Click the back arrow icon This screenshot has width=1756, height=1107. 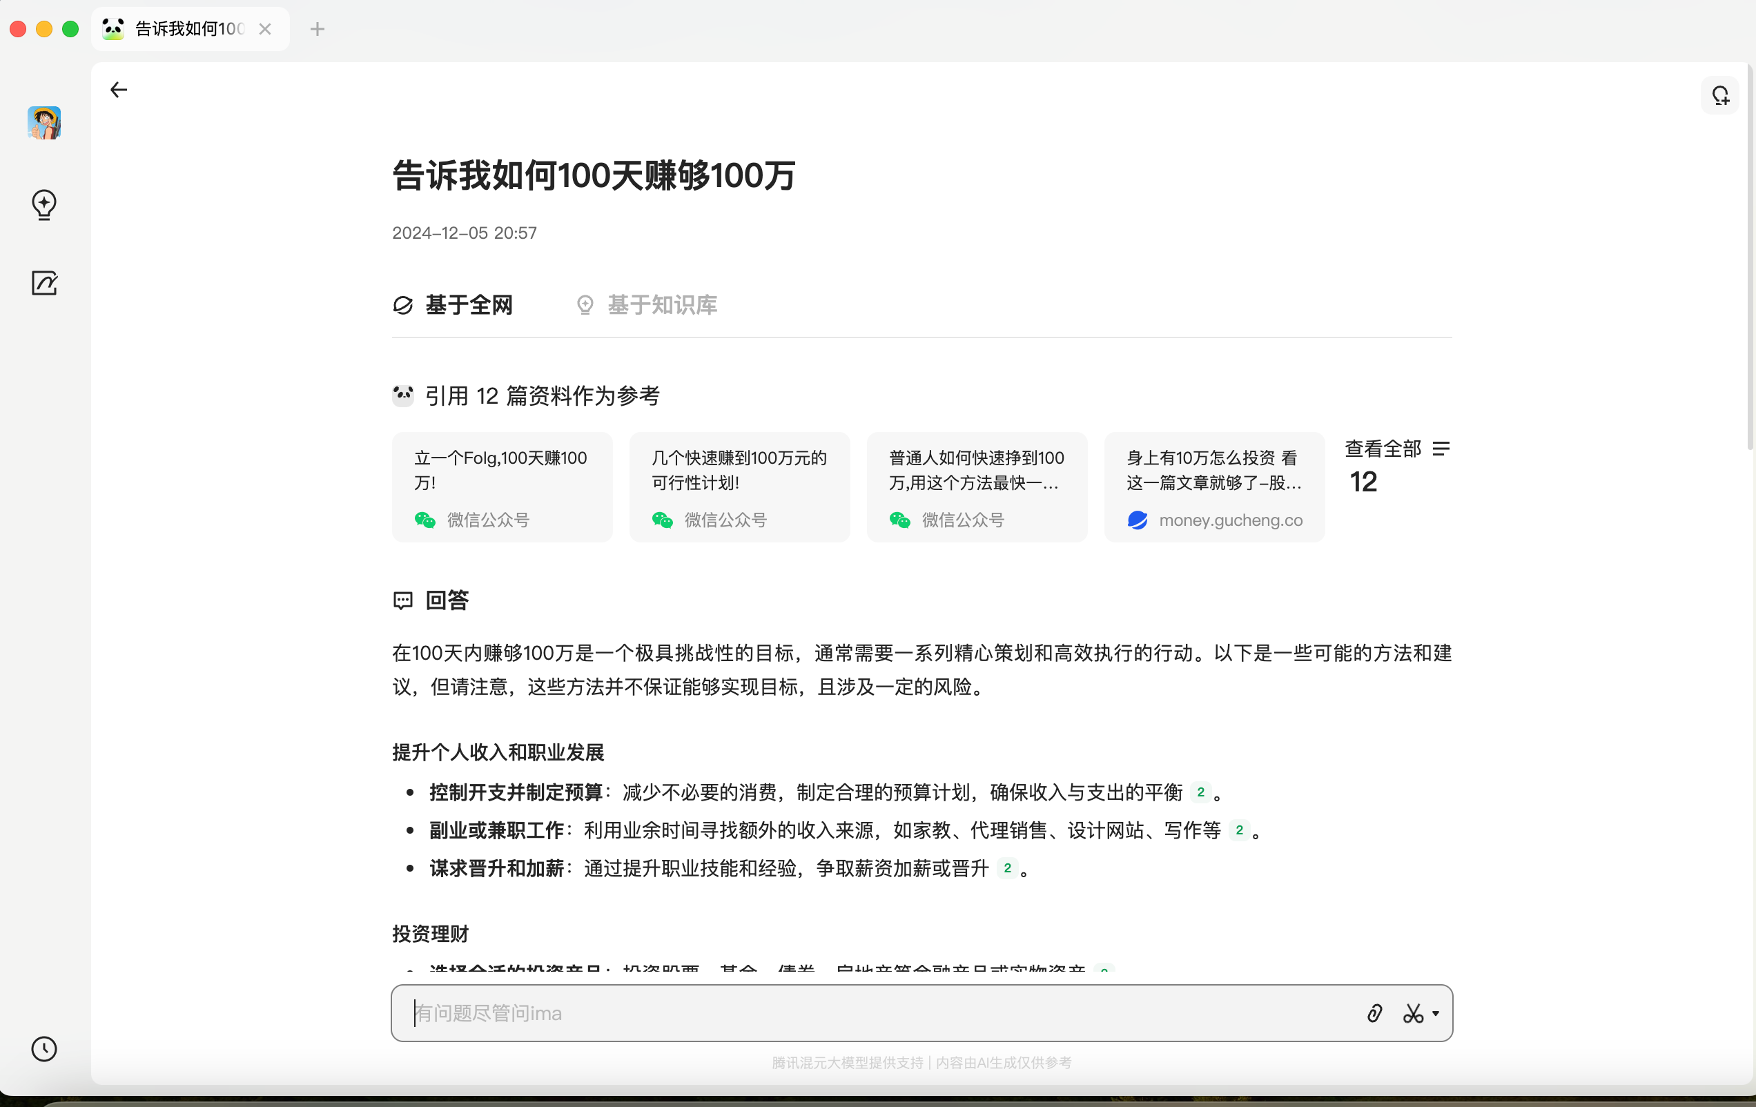[x=118, y=90]
